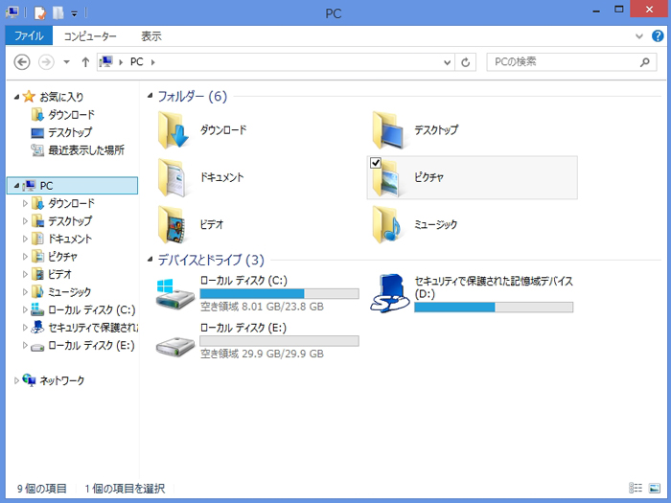Viewport: 671px width, 503px height.
Task: Expand ローカル ディスク (C:) in the tree
Action: click(x=25, y=309)
